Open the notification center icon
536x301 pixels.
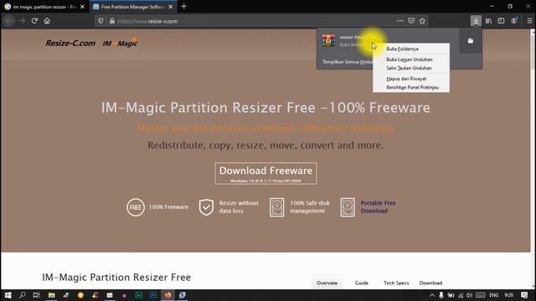click(524, 295)
